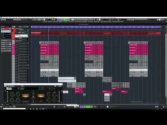Screen dimensions: 167x125
Task: Switch to the Inspector tab in left zone
Action: coord(3,26)
